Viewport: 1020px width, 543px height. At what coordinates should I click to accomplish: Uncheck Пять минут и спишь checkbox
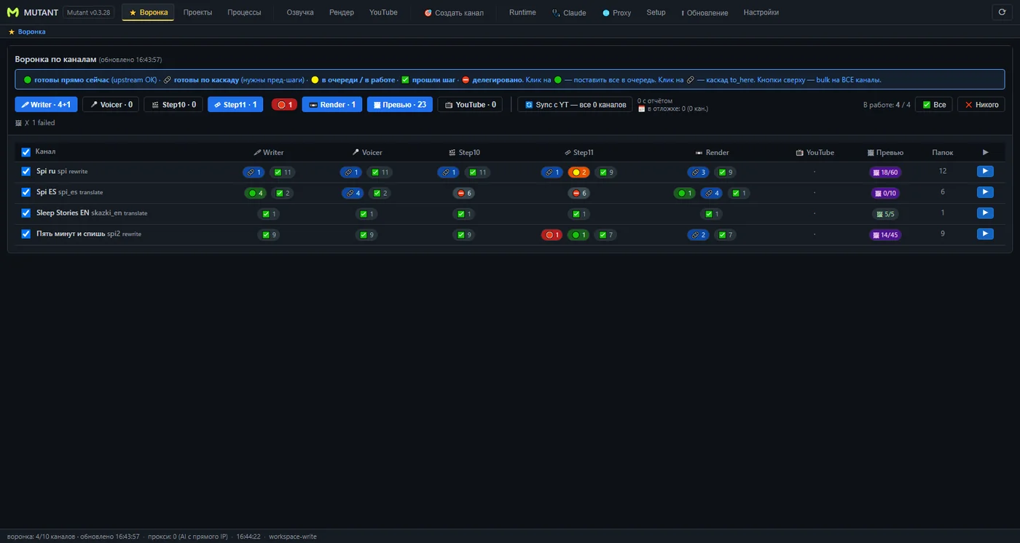tap(26, 234)
